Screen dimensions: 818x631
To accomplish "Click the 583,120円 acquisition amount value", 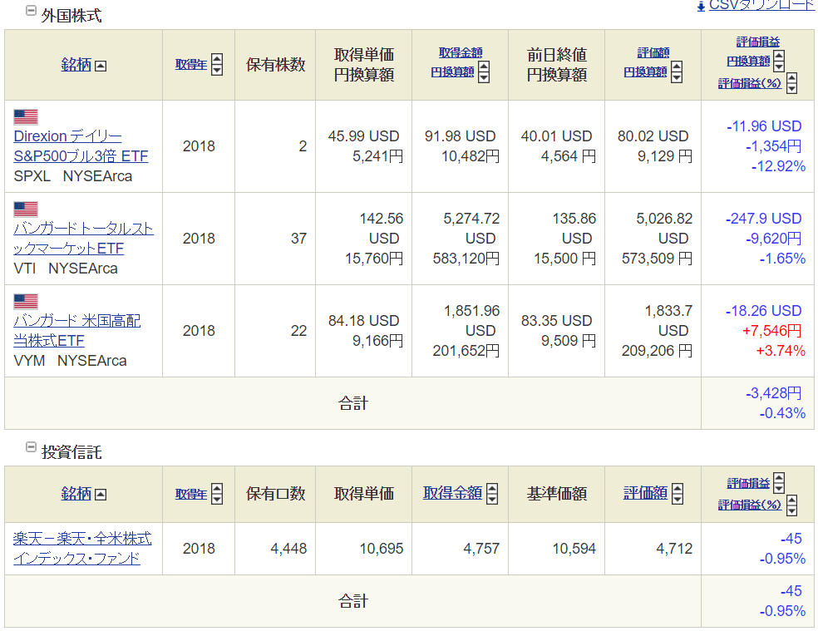I will (x=466, y=259).
